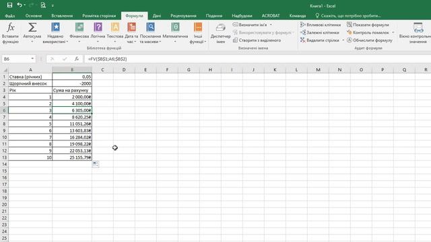The height and width of the screenshot is (242, 431).
Task: Click cell with 2 000,00
Action: coord(72,97)
